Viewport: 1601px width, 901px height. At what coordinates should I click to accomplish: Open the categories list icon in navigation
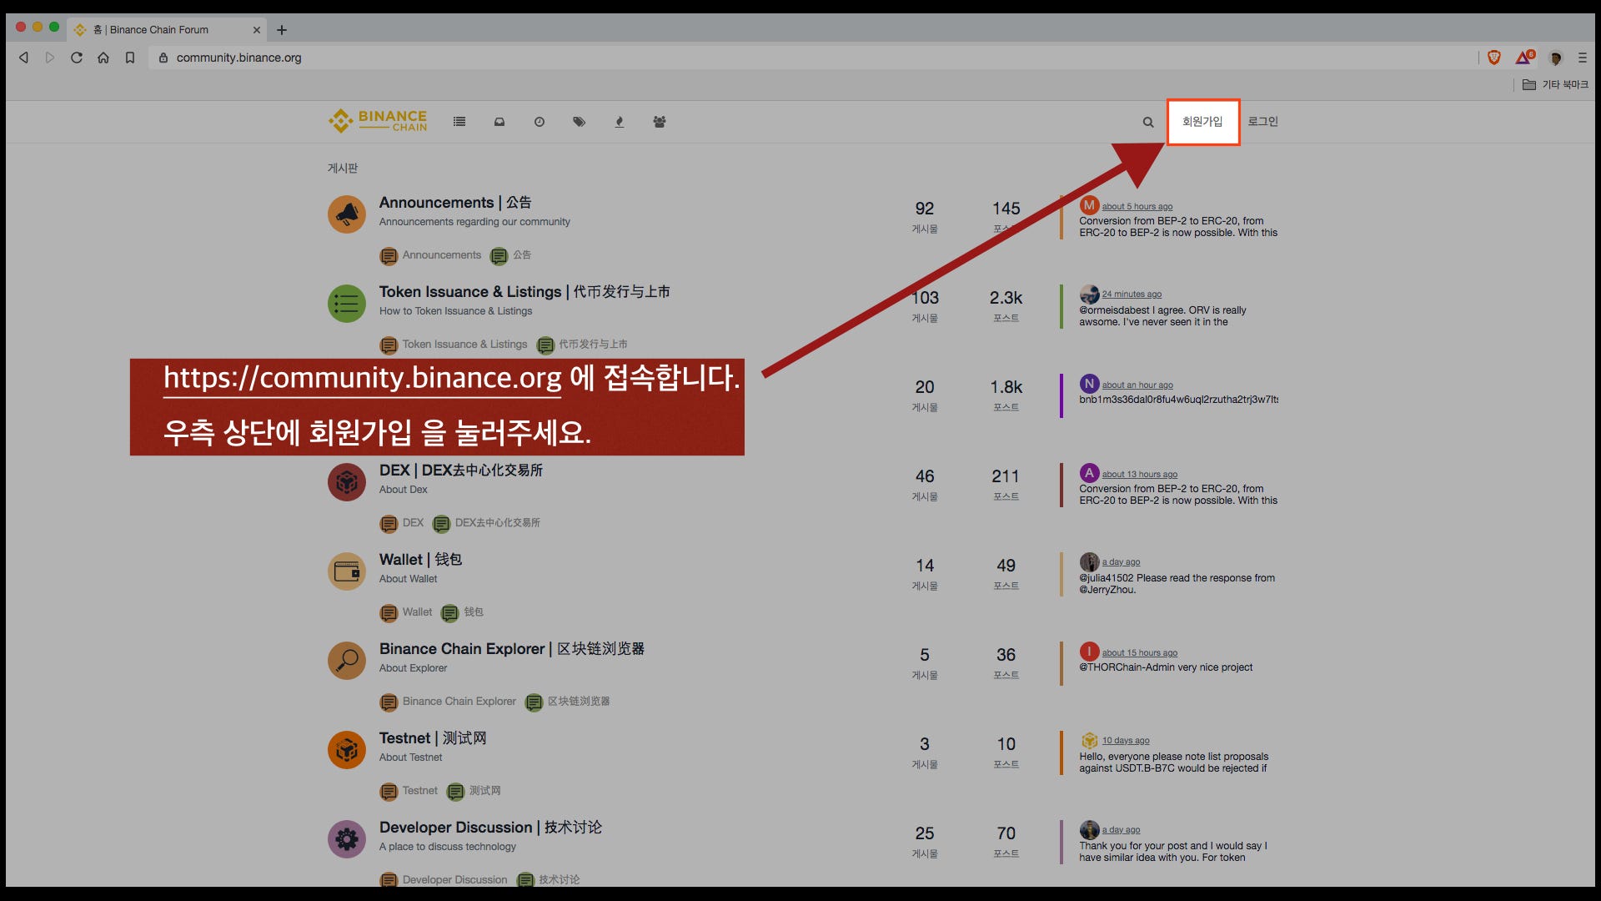(x=459, y=122)
